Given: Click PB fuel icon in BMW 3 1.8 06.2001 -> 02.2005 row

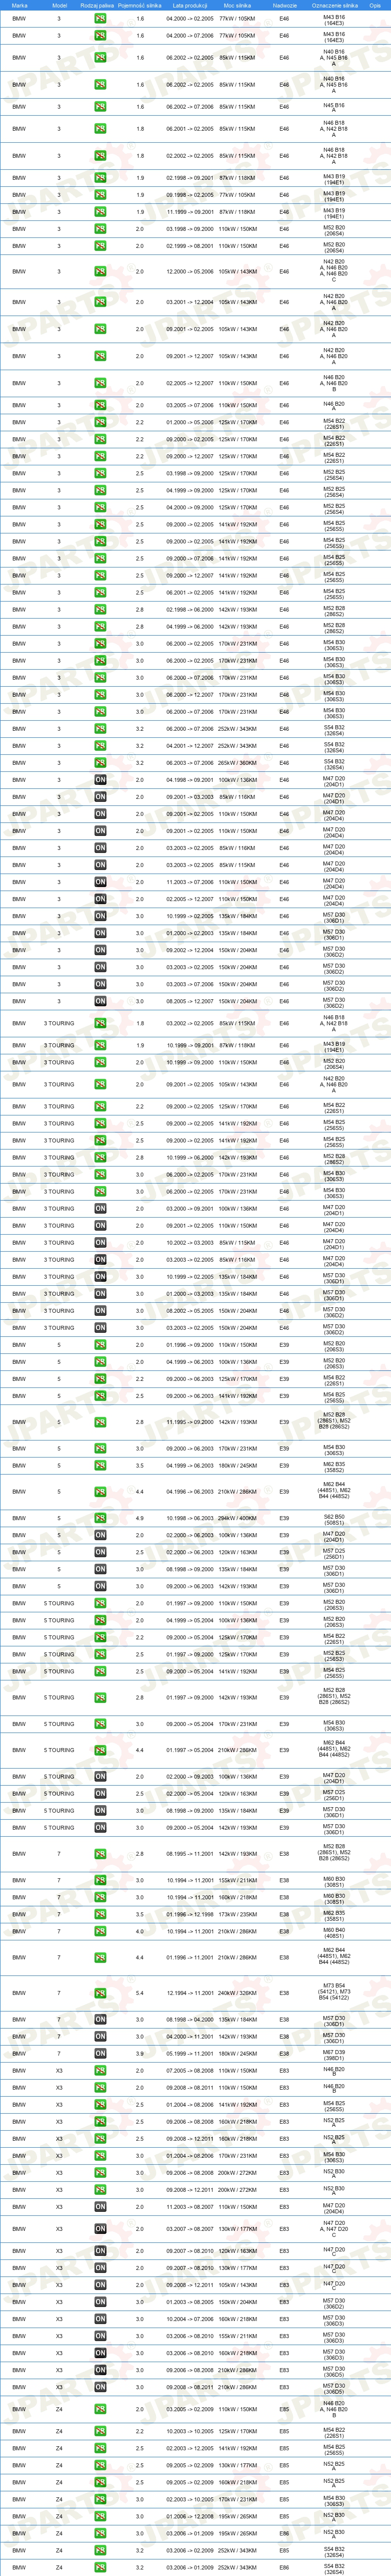Looking at the screenshot, I should coord(100,129).
